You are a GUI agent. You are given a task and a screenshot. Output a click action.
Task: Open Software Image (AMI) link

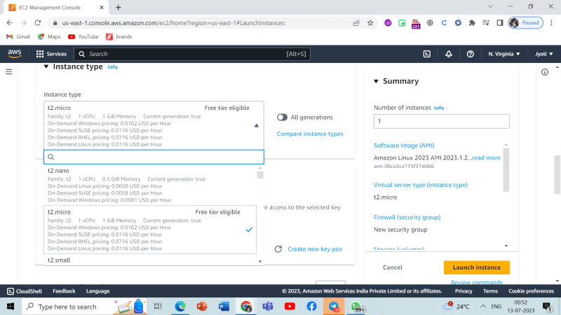(x=404, y=146)
